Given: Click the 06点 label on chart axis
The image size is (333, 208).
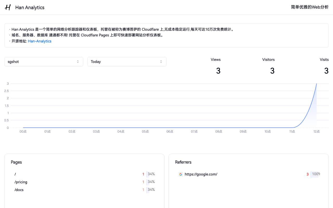Looking at the screenshot, I should point(170,132).
